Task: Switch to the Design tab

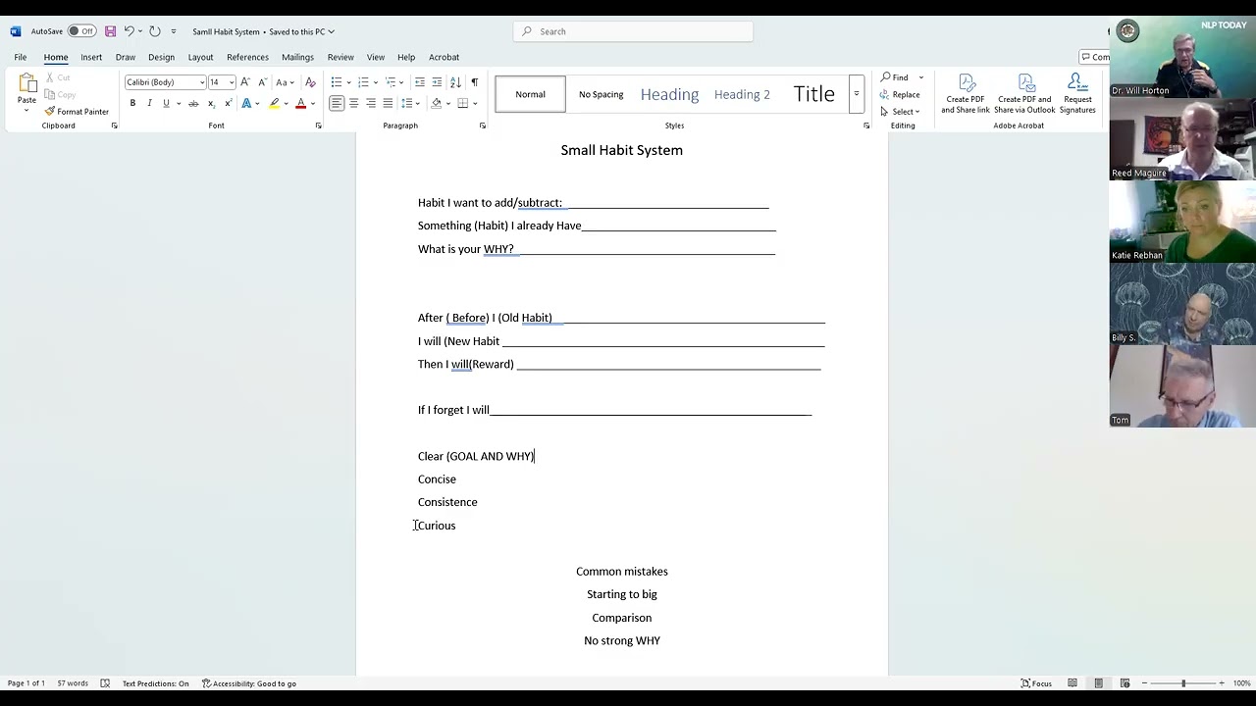Action: [161, 57]
